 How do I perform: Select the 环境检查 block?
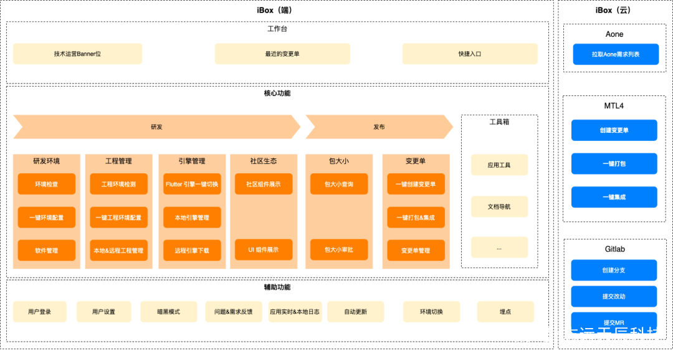tap(46, 184)
